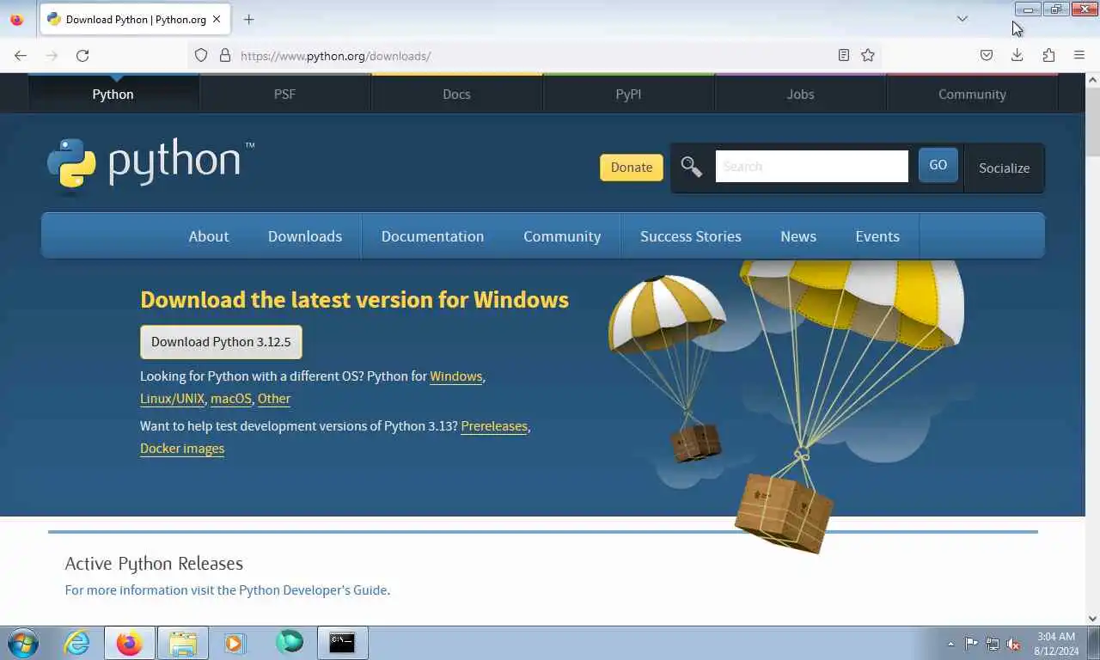Click the GO search button
The width and height of the screenshot is (1100, 660).
tap(938, 165)
